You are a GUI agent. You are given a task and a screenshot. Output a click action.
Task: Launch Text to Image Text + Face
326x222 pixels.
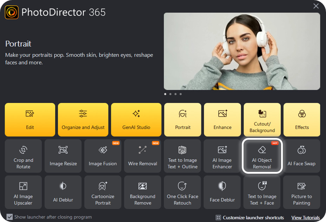tap(262, 192)
